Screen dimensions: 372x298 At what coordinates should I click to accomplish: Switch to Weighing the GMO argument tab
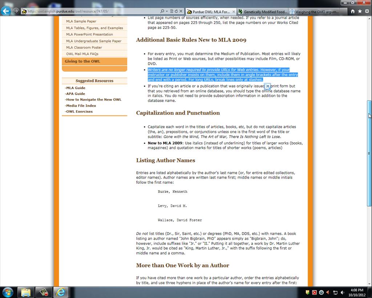[314, 12]
